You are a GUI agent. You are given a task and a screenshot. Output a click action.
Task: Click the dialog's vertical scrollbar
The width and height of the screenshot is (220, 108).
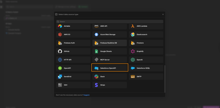[165, 79]
